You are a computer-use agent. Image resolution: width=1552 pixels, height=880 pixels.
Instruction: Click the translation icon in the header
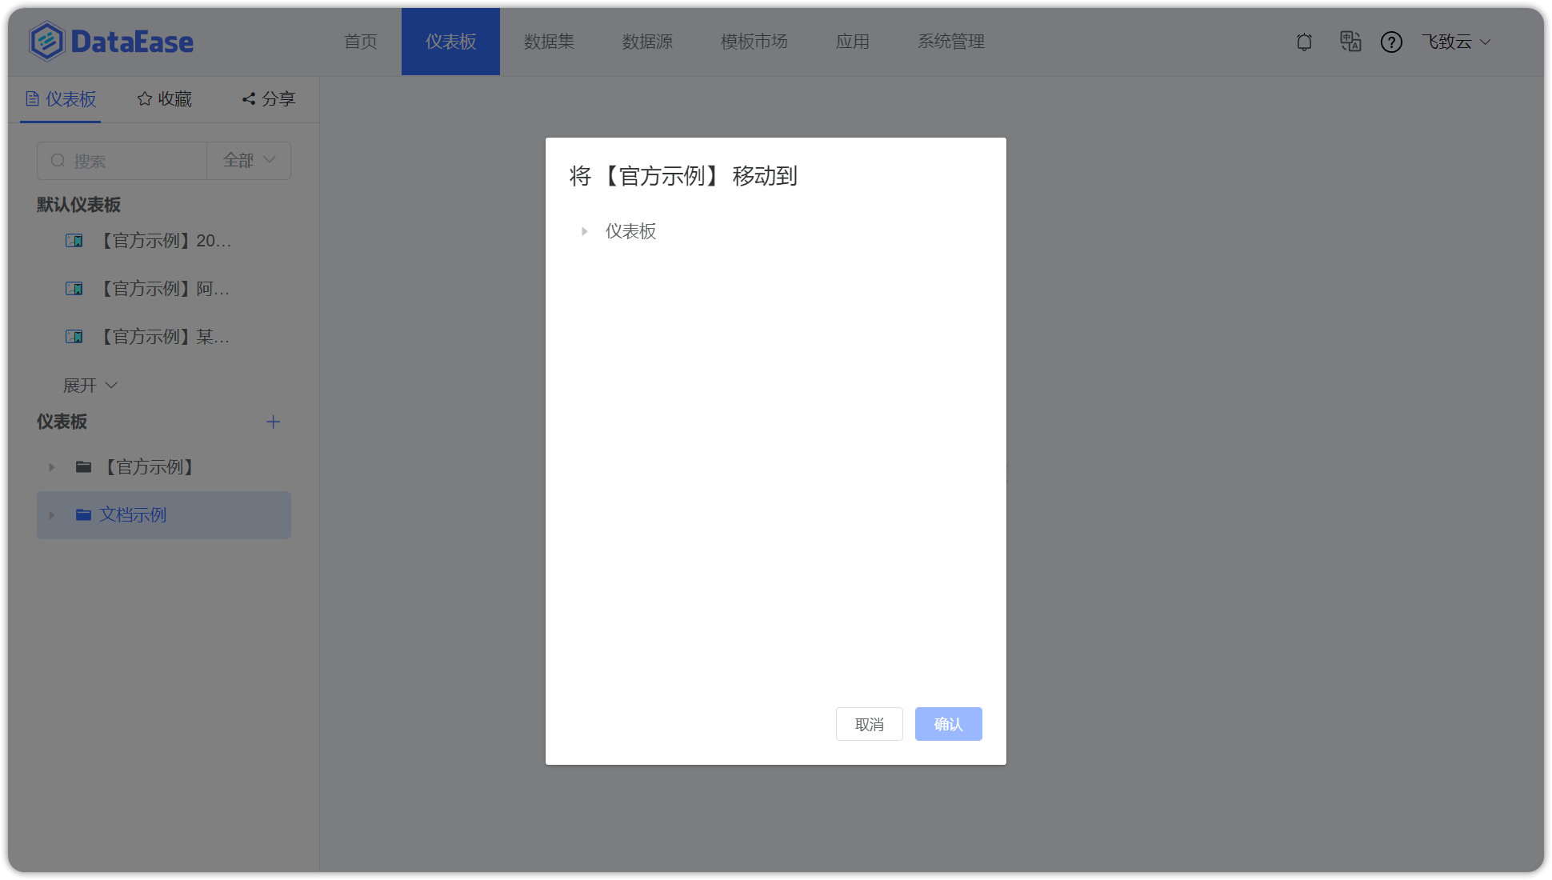[x=1350, y=42]
